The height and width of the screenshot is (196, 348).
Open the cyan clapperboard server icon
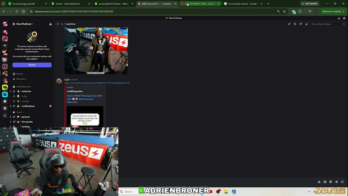[x=5, y=94]
